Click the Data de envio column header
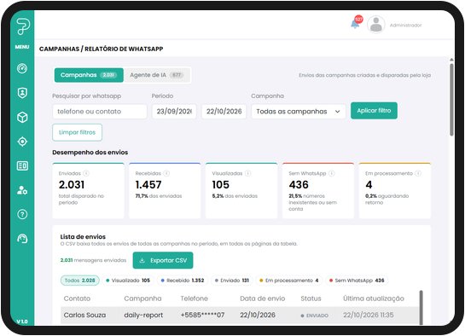Image resolution: width=465 pixels, height=336 pixels. click(x=263, y=298)
